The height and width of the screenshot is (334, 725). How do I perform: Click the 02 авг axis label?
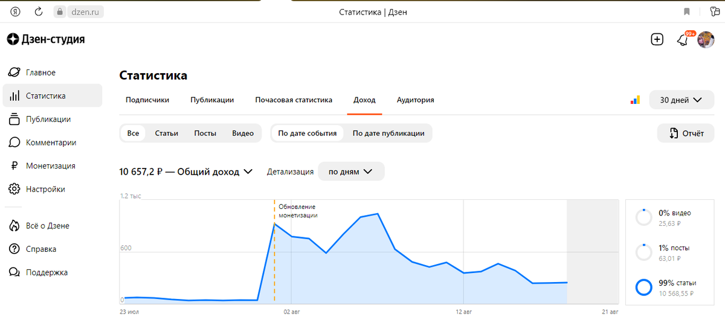(292, 312)
